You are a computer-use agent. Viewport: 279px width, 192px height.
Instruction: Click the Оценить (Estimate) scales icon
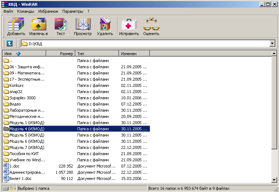pyautogui.click(x=151, y=24)
